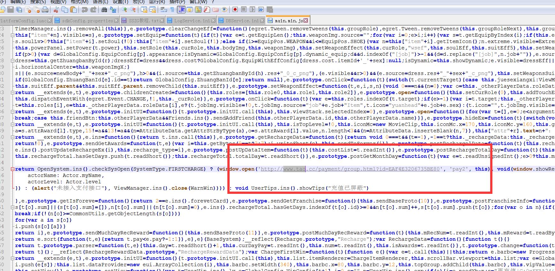Screen dimensions: 555x271
Task: Close the LogService.ini tab
Action: tap(213, 21)
